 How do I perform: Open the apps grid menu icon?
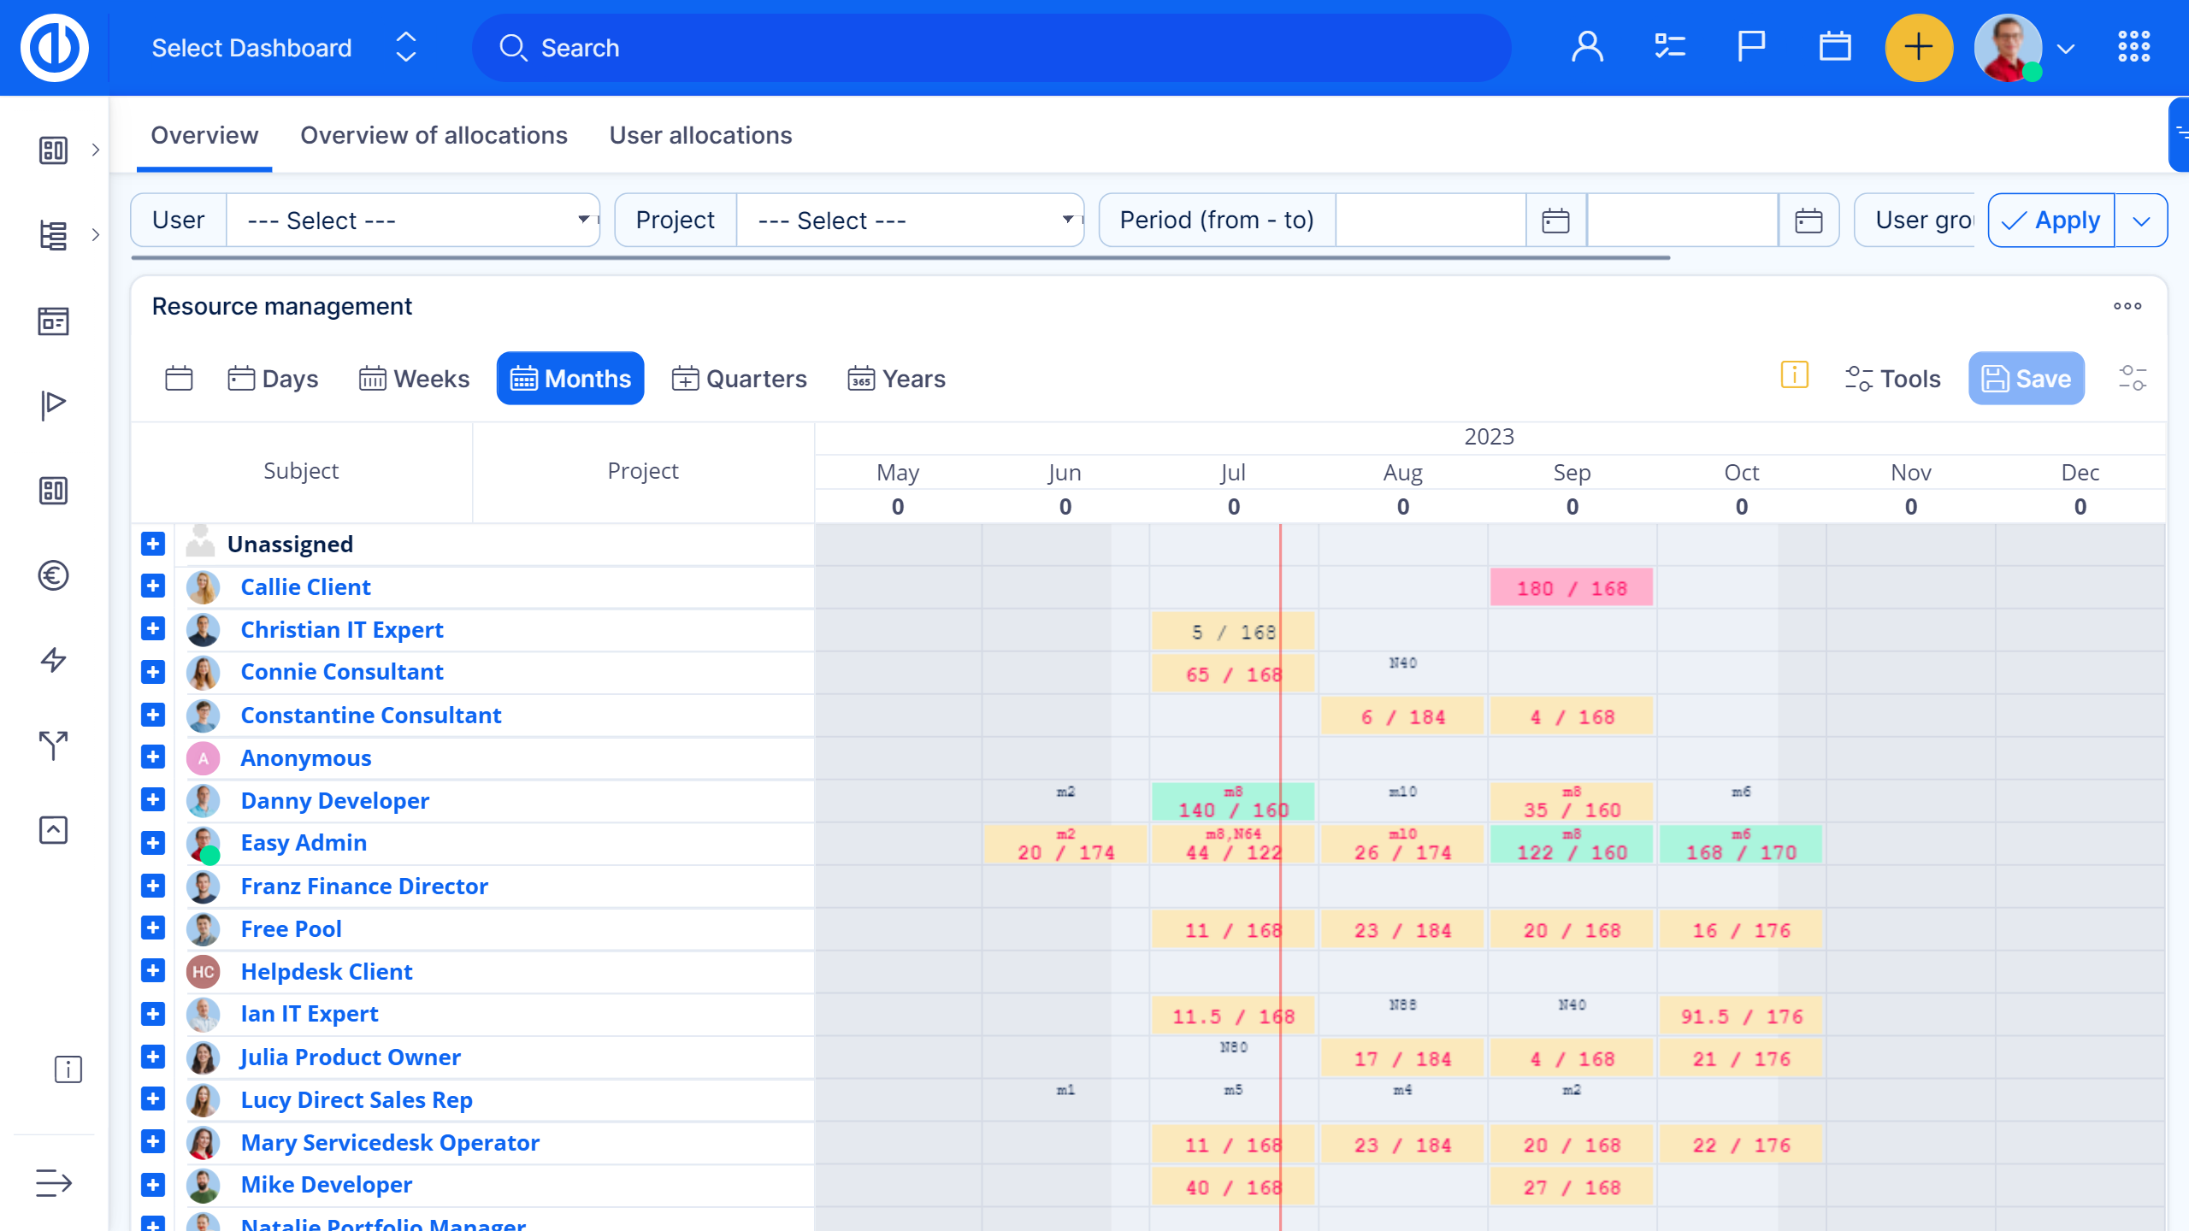2133,47
